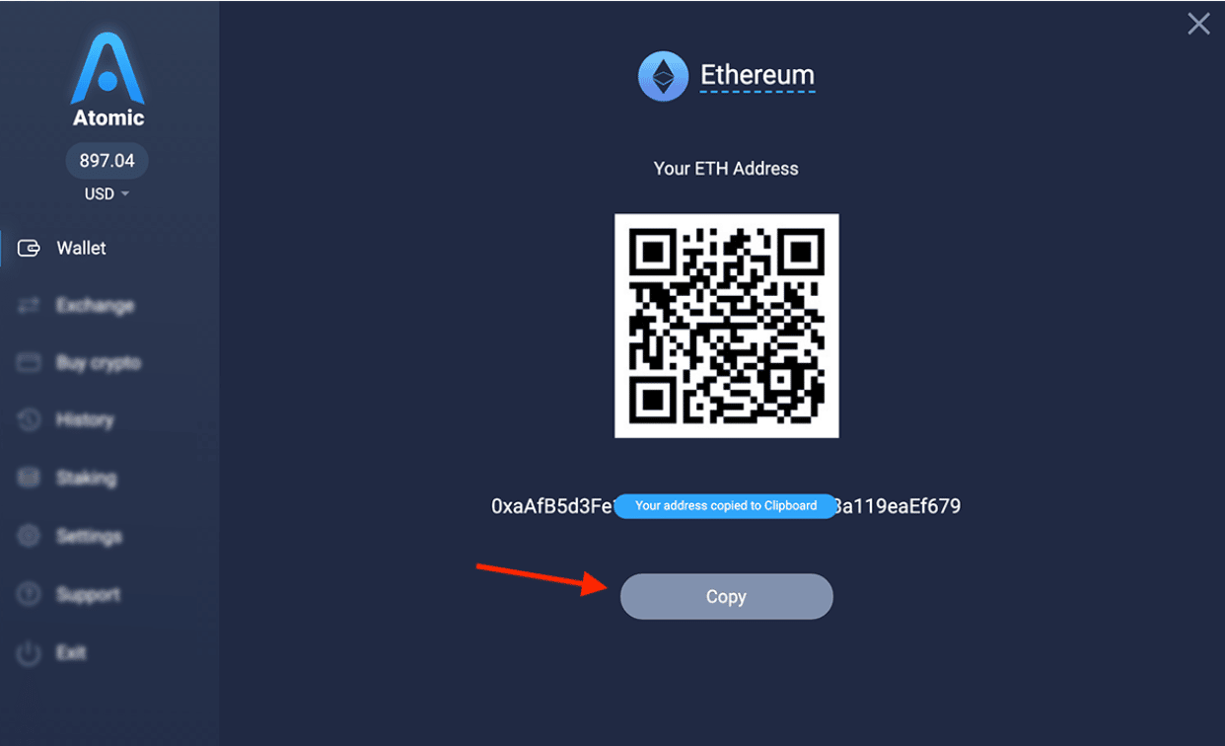Click the Staking icon in sidebar
The width and height of the screenshot is (1225, 746).
pos(29,479)
